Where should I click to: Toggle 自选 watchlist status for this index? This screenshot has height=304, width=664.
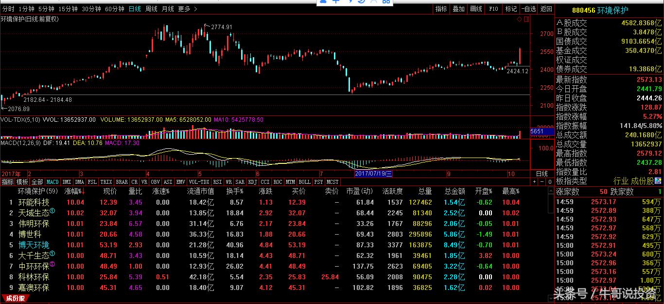tap(528, 9)
